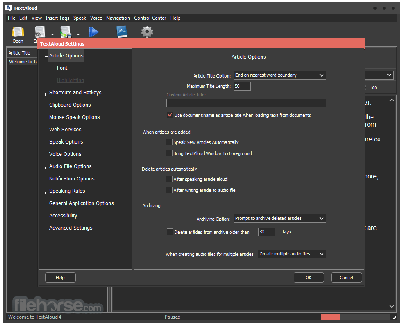Screen dimensions: 403x326
Task: Open the Help menu in menu bar
Action: click(175, 18)
